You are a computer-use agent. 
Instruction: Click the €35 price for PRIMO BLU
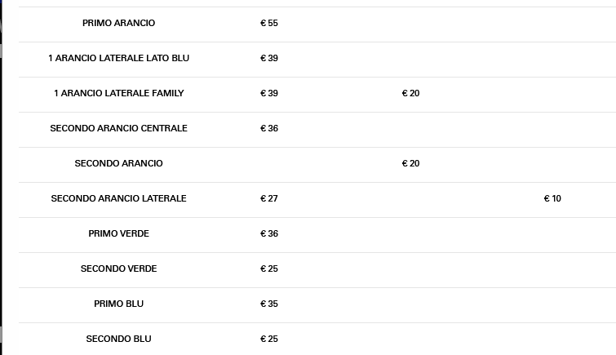click(x=269, y=304)
